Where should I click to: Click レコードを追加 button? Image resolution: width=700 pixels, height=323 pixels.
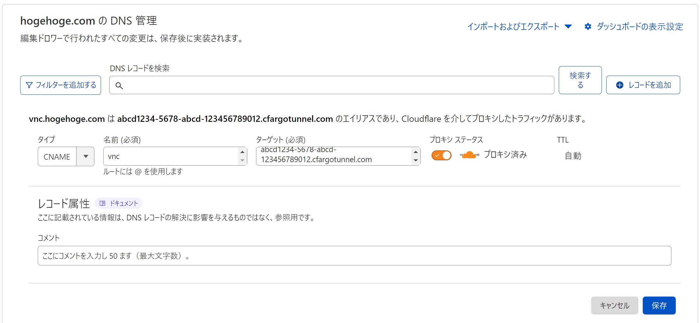643,85
